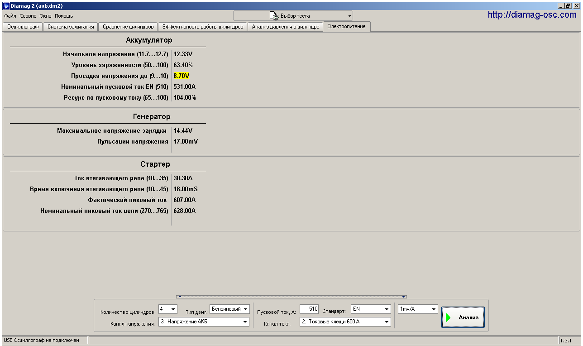Viewport: 583px width, 346px height.
Task: Click status bar USB Осциллограф не подключен
Action: 41,340
